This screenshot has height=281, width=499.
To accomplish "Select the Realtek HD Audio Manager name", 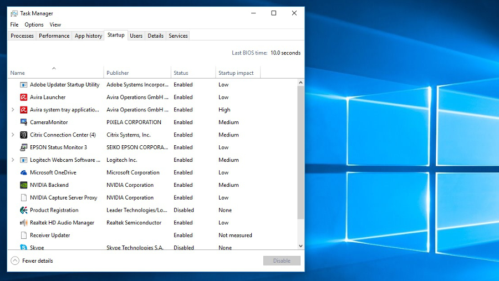I will pyautogui.click(x=62, y=223).
